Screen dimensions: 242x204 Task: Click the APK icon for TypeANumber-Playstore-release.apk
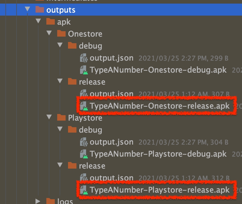[x=83, y=190]
